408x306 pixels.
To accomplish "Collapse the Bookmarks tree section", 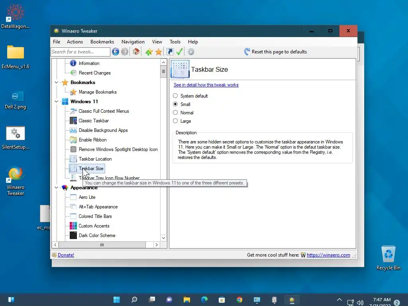I will [x=57, y=82].
